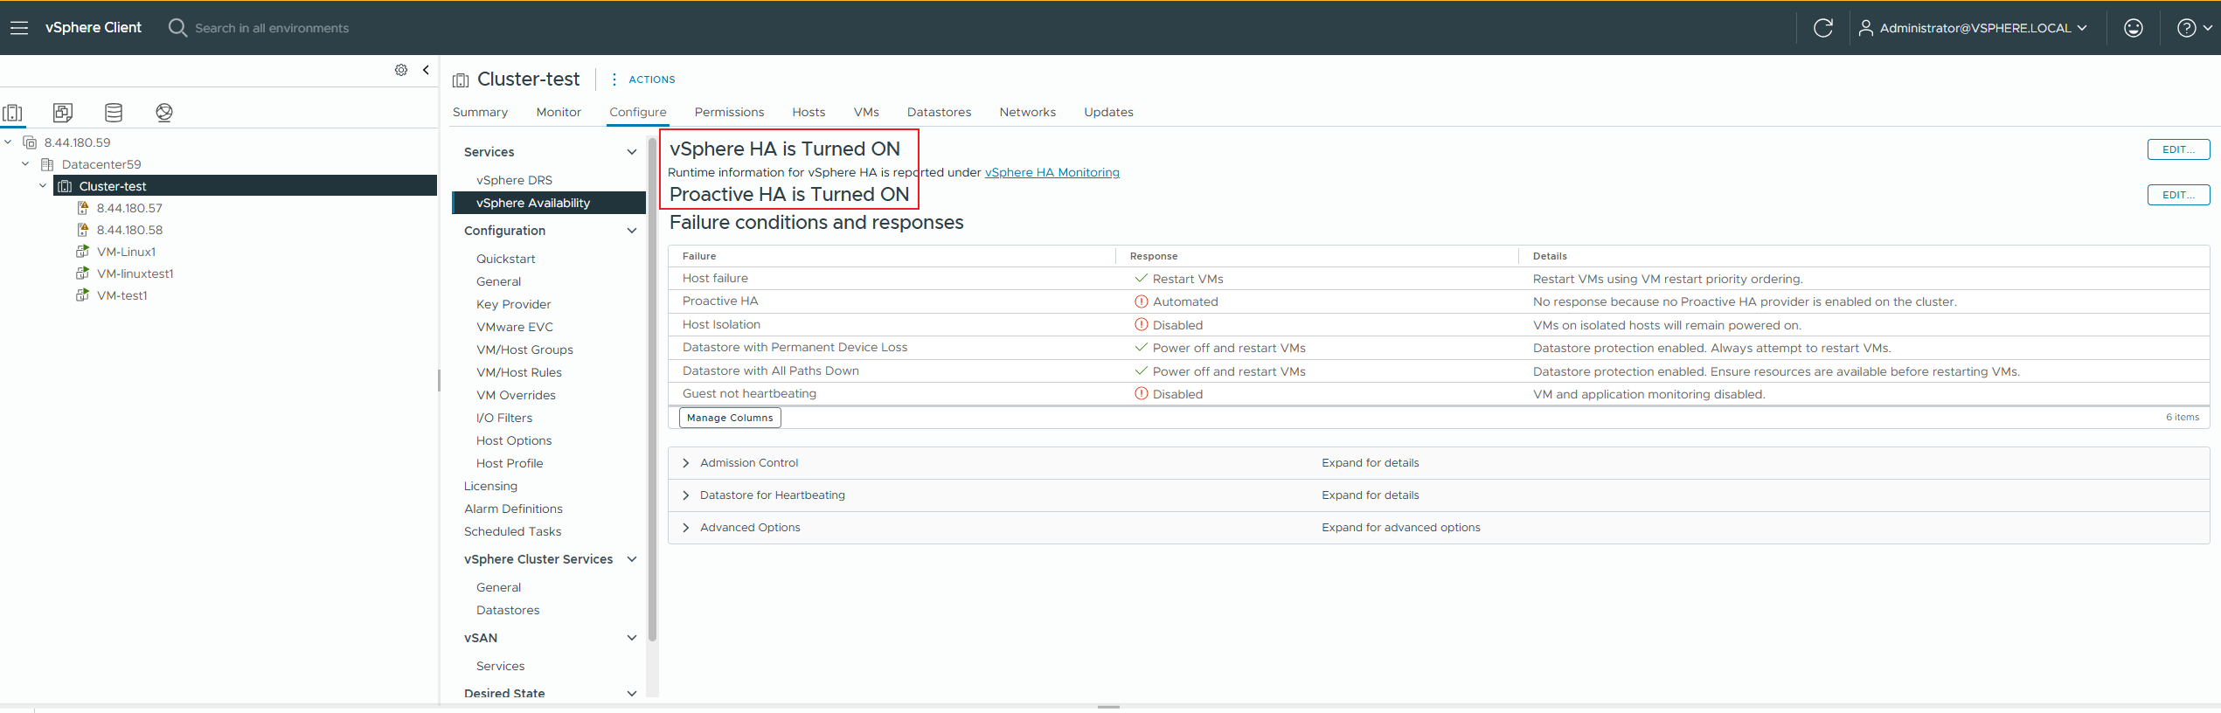Click the configure menu vertical scrollbar
The image size is (2221, 713).
click(652, 389)
